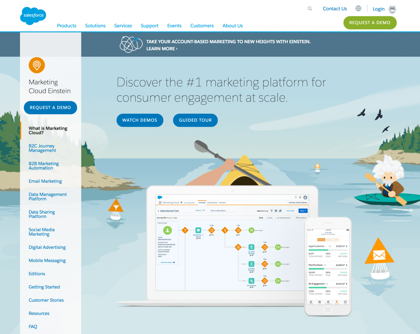The width and height of the screenshot is (420, 334).
Task: Open Data Sharing Platform link
Action: click(x=42, y=214)
